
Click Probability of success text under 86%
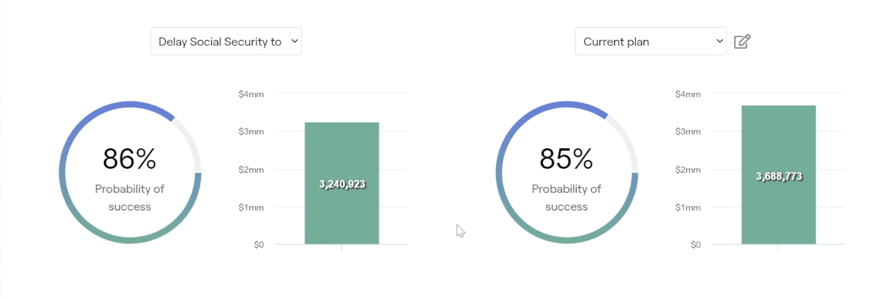pyautogui.click(x=130, y=198)
